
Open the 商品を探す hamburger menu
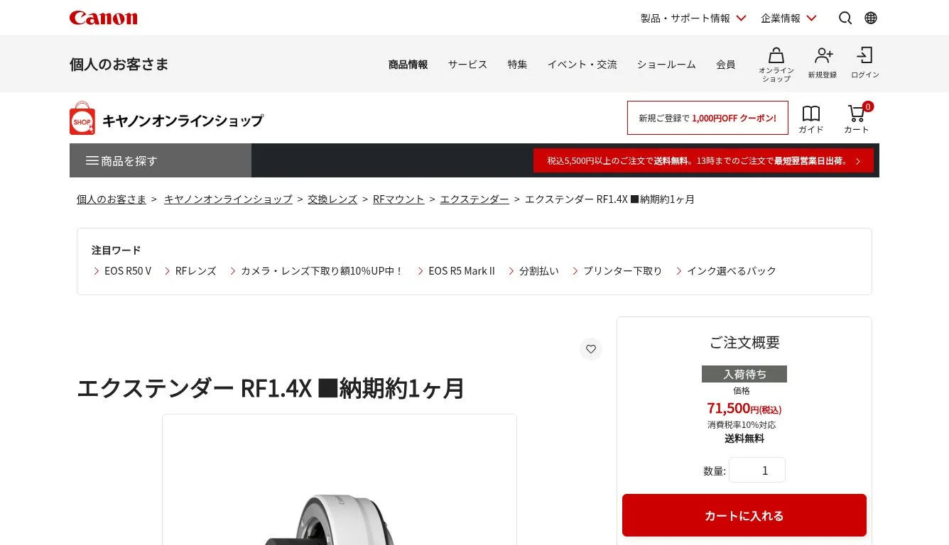(x=161, y=160)
